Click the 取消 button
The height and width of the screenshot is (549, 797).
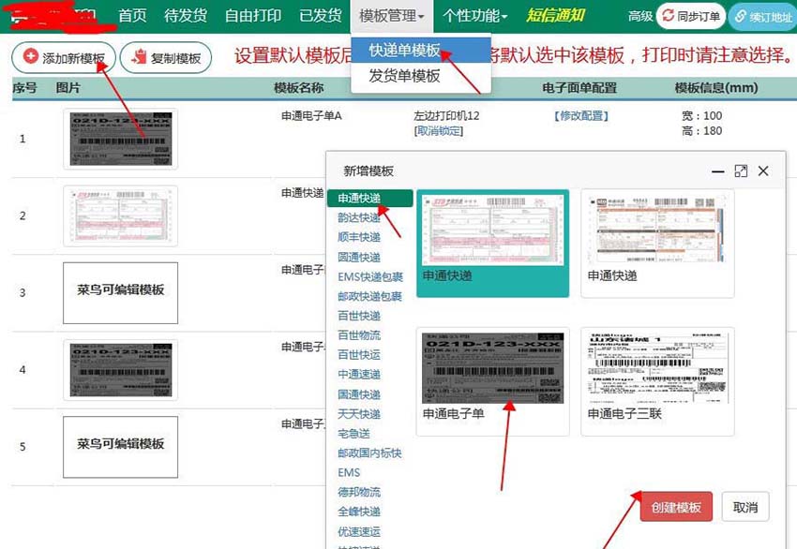coord(745,507)
